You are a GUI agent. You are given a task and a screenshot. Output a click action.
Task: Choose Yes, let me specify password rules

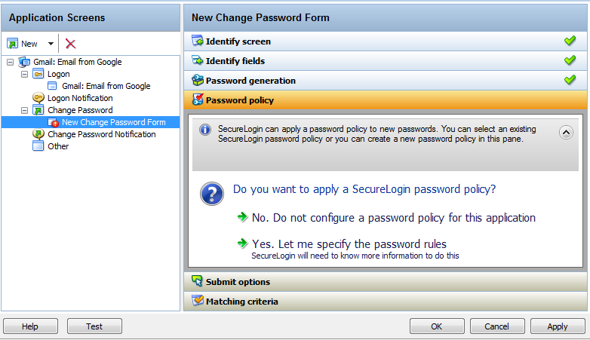349,244
